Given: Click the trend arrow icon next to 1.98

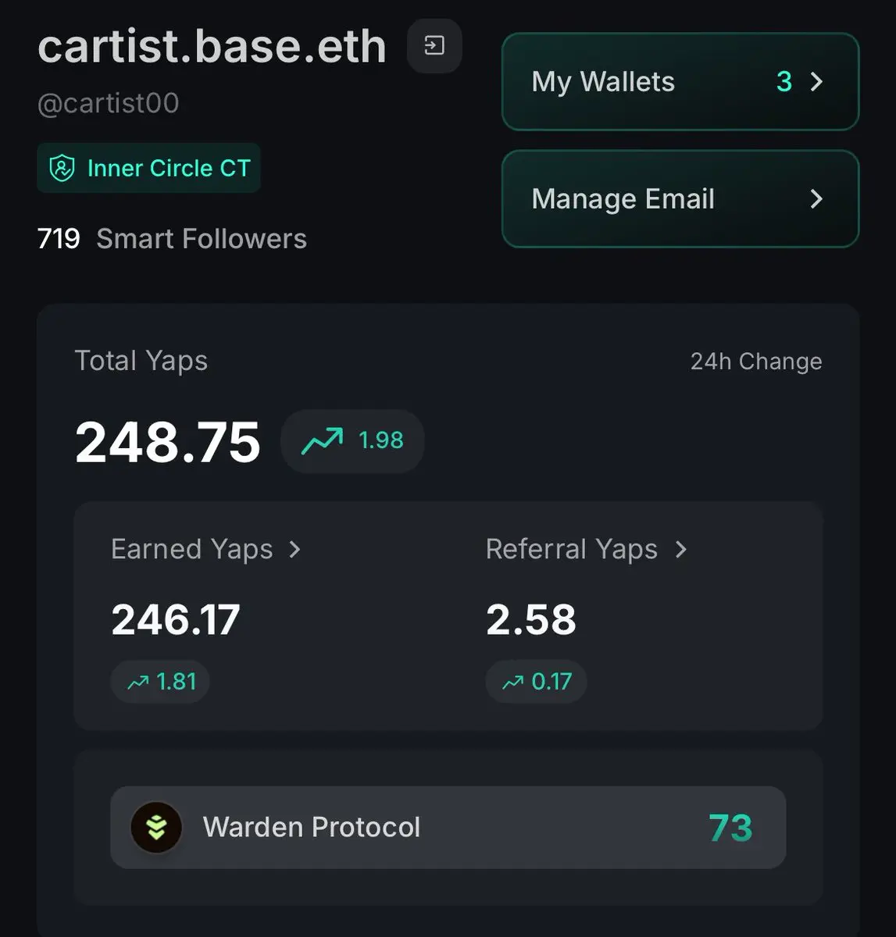Looking at the screenshot, I should coord(323,440).
